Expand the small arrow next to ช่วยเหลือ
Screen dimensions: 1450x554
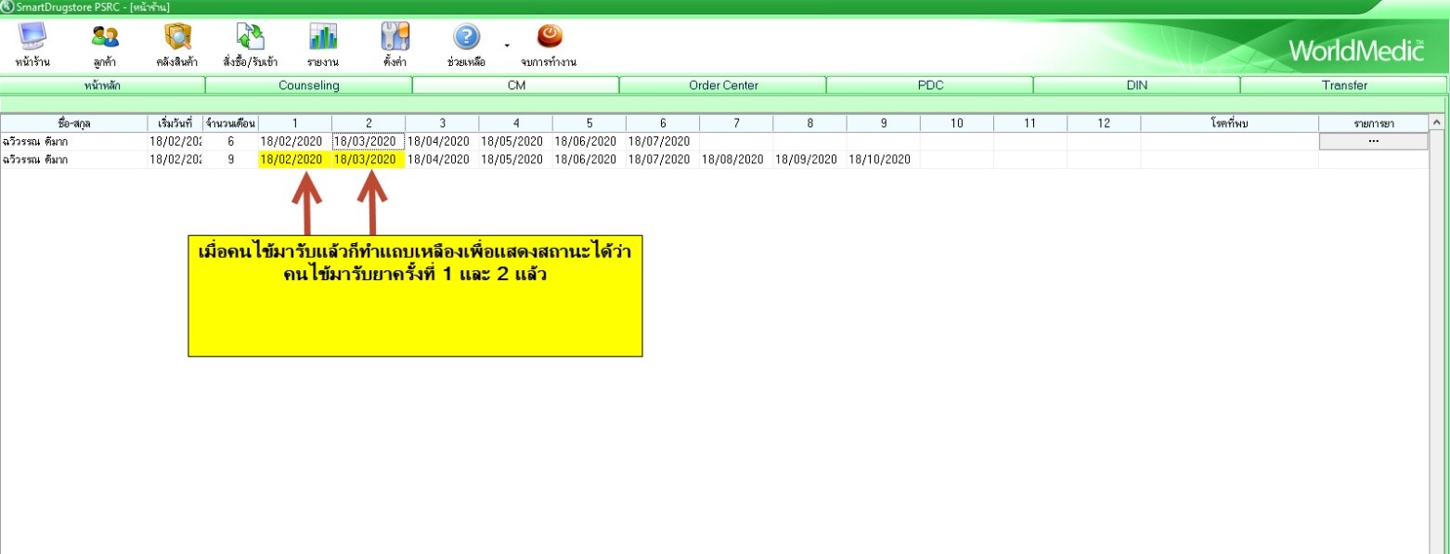(x=507, y=45)
